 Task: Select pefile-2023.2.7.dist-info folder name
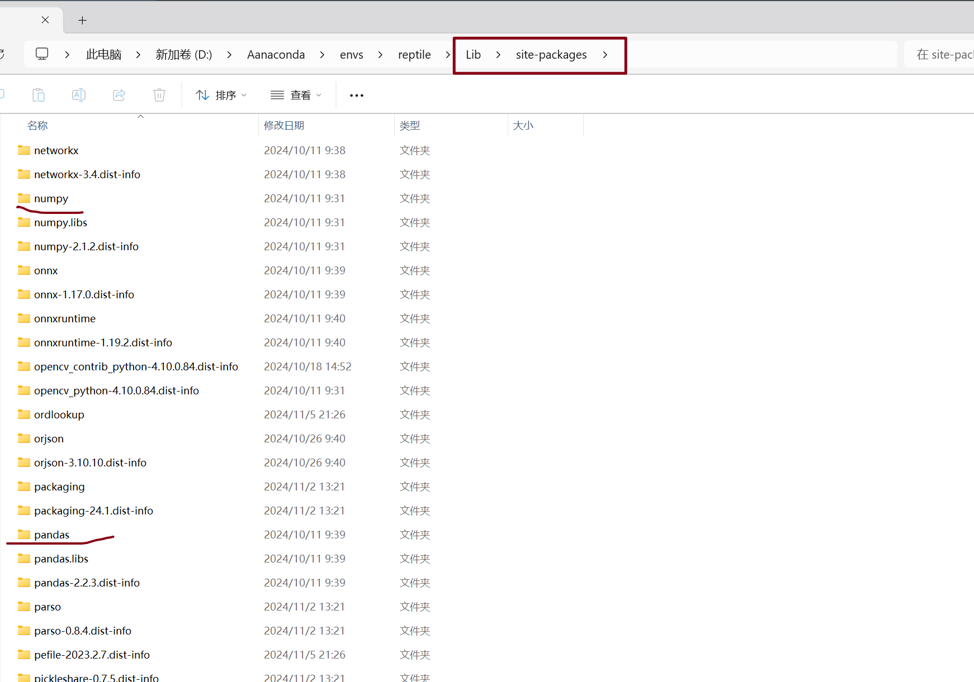[92, 655]
